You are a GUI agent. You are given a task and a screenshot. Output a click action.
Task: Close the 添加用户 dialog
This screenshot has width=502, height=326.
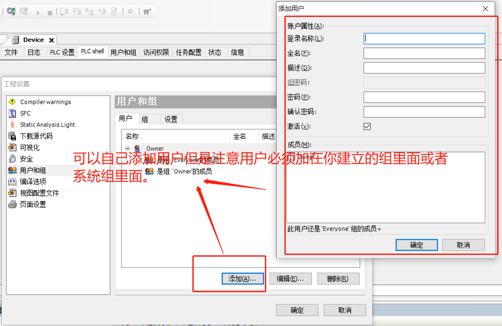[x=485, y=9]
